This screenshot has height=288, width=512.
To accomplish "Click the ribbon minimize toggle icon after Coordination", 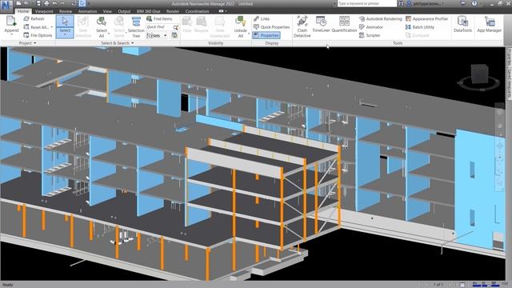I will tap(222, 11).
